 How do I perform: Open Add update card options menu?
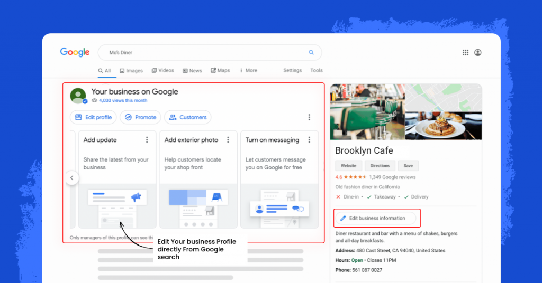tap(147, 139)
